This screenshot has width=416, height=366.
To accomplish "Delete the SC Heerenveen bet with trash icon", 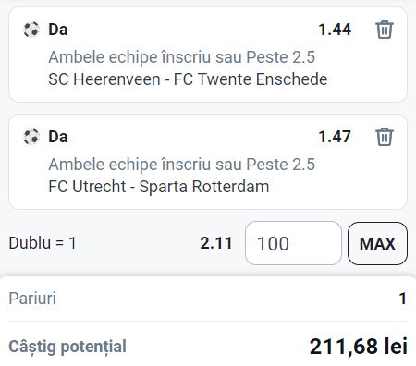I will 385,30.
